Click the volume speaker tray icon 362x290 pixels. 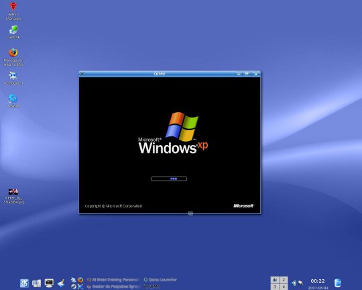coord(294,283)
